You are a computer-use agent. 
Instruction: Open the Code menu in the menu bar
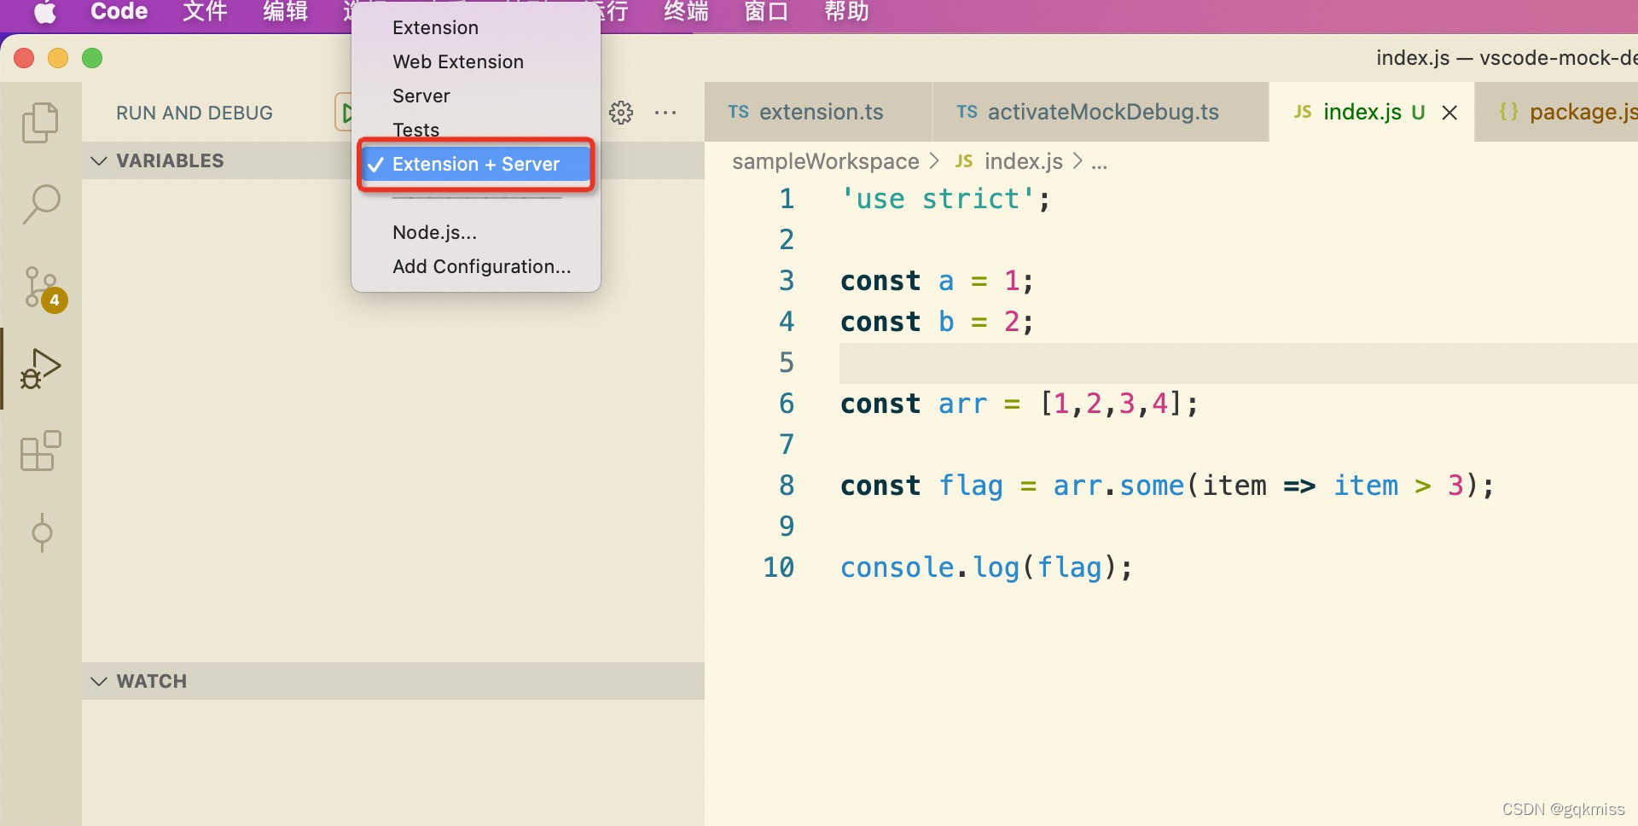pos(119,12)
